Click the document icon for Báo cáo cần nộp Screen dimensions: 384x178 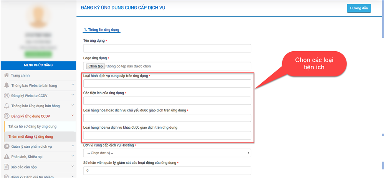tap(7, 167)
